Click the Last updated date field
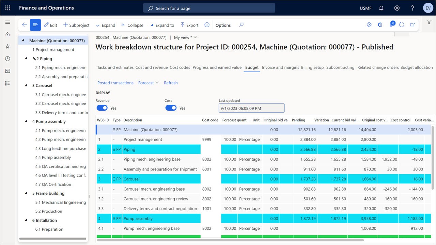The image size is (436, 245). point(252,108)
